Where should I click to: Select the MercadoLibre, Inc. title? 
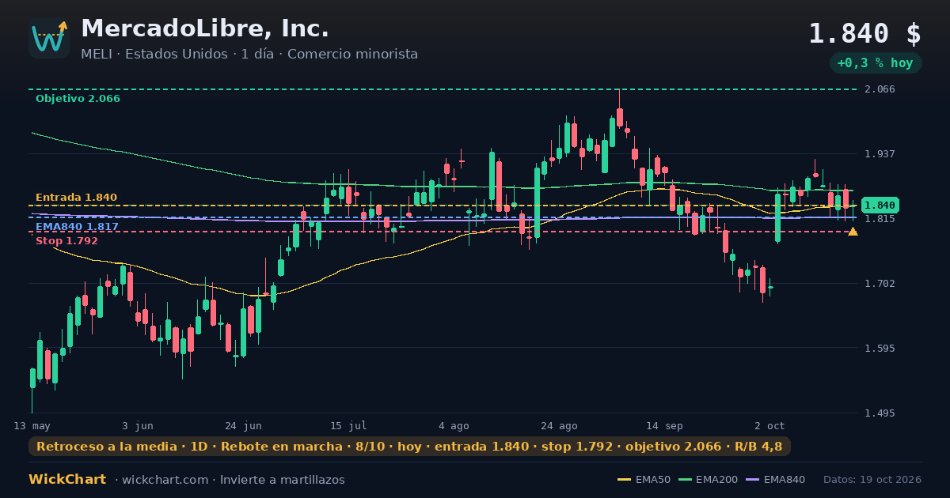point(205,28)
